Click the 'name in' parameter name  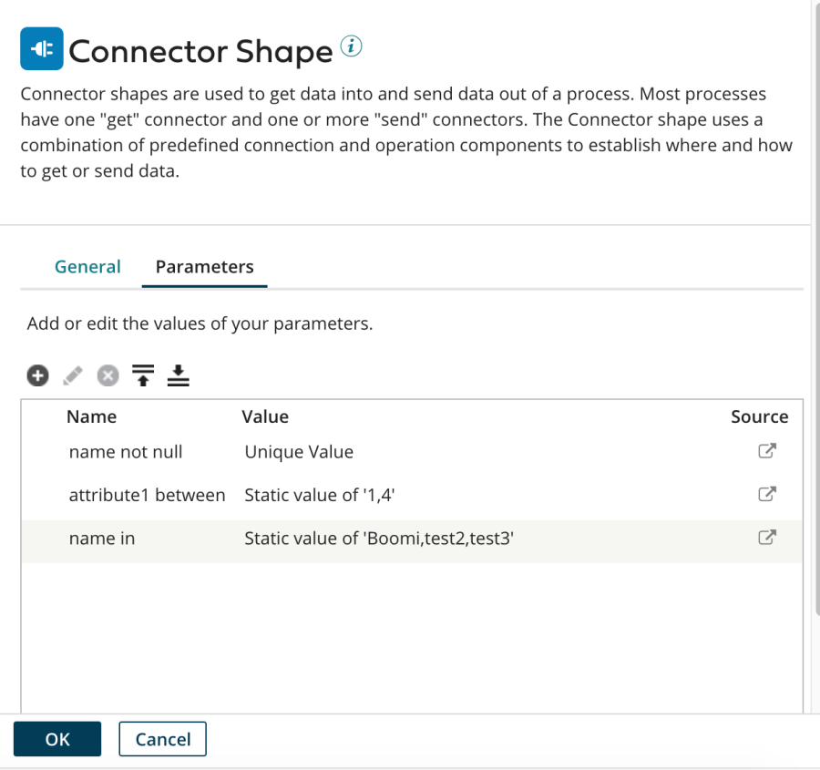click(x=102, y=539)
